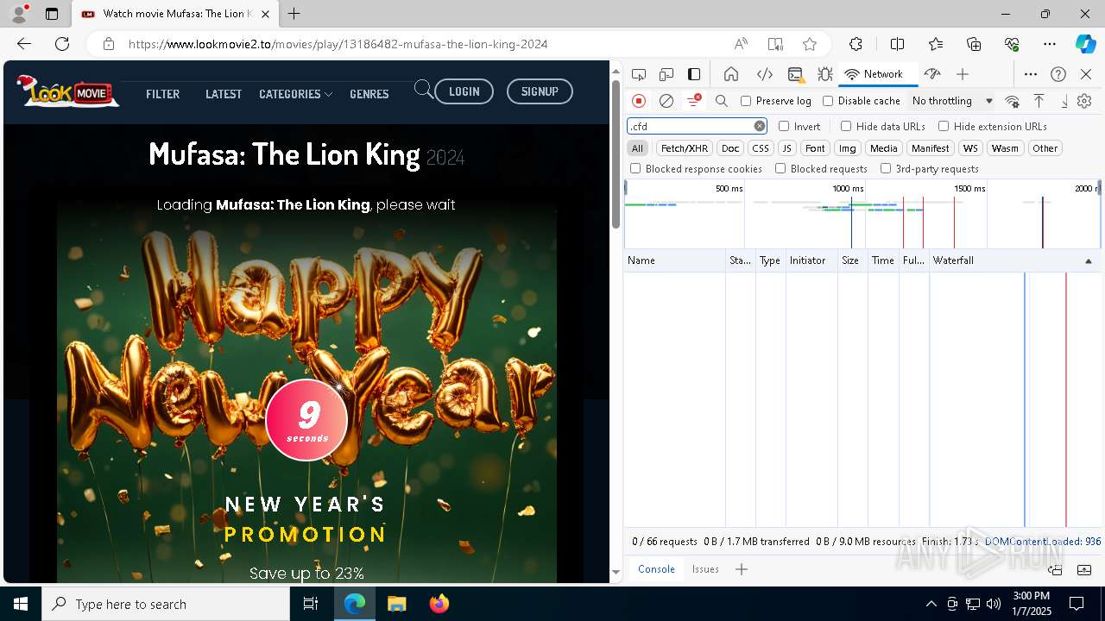Enable Disable cache checkbox
The height and width of the screenshot is (621, 1105).
point(828,101)
